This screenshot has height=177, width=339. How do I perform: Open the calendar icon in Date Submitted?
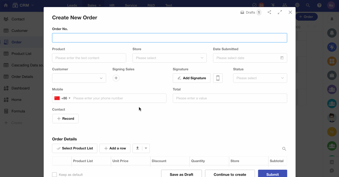[282, 58]
